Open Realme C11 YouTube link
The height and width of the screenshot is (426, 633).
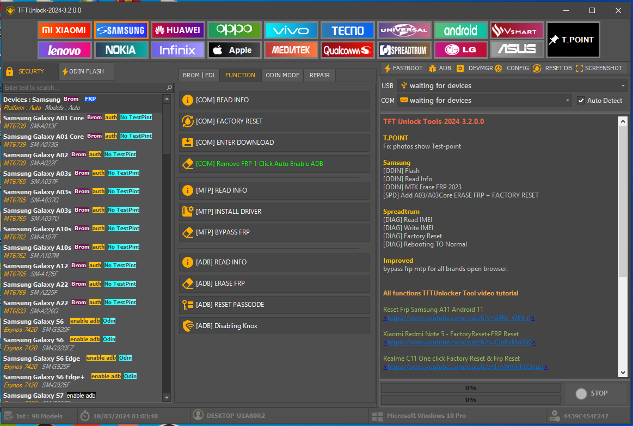[x=465, y=367]
